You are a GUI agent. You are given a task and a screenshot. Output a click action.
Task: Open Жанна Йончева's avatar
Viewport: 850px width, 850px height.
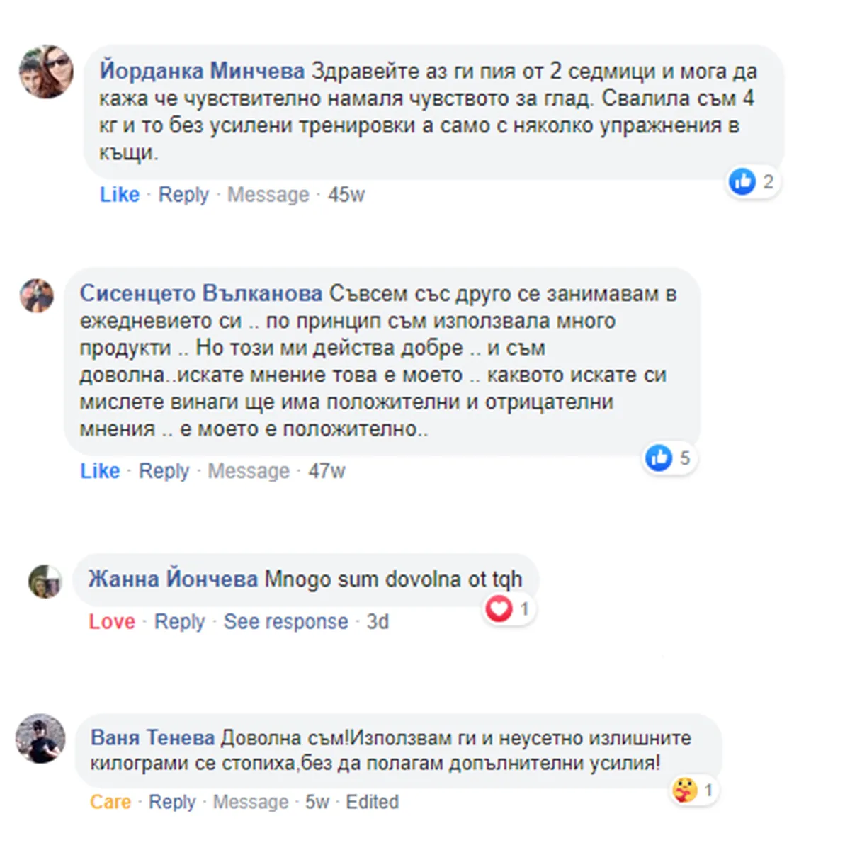[45, 582]
